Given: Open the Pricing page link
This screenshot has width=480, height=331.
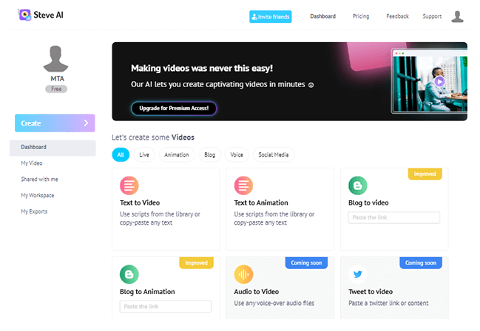Looking at the screenshot, I should click(x=361, y=16).
